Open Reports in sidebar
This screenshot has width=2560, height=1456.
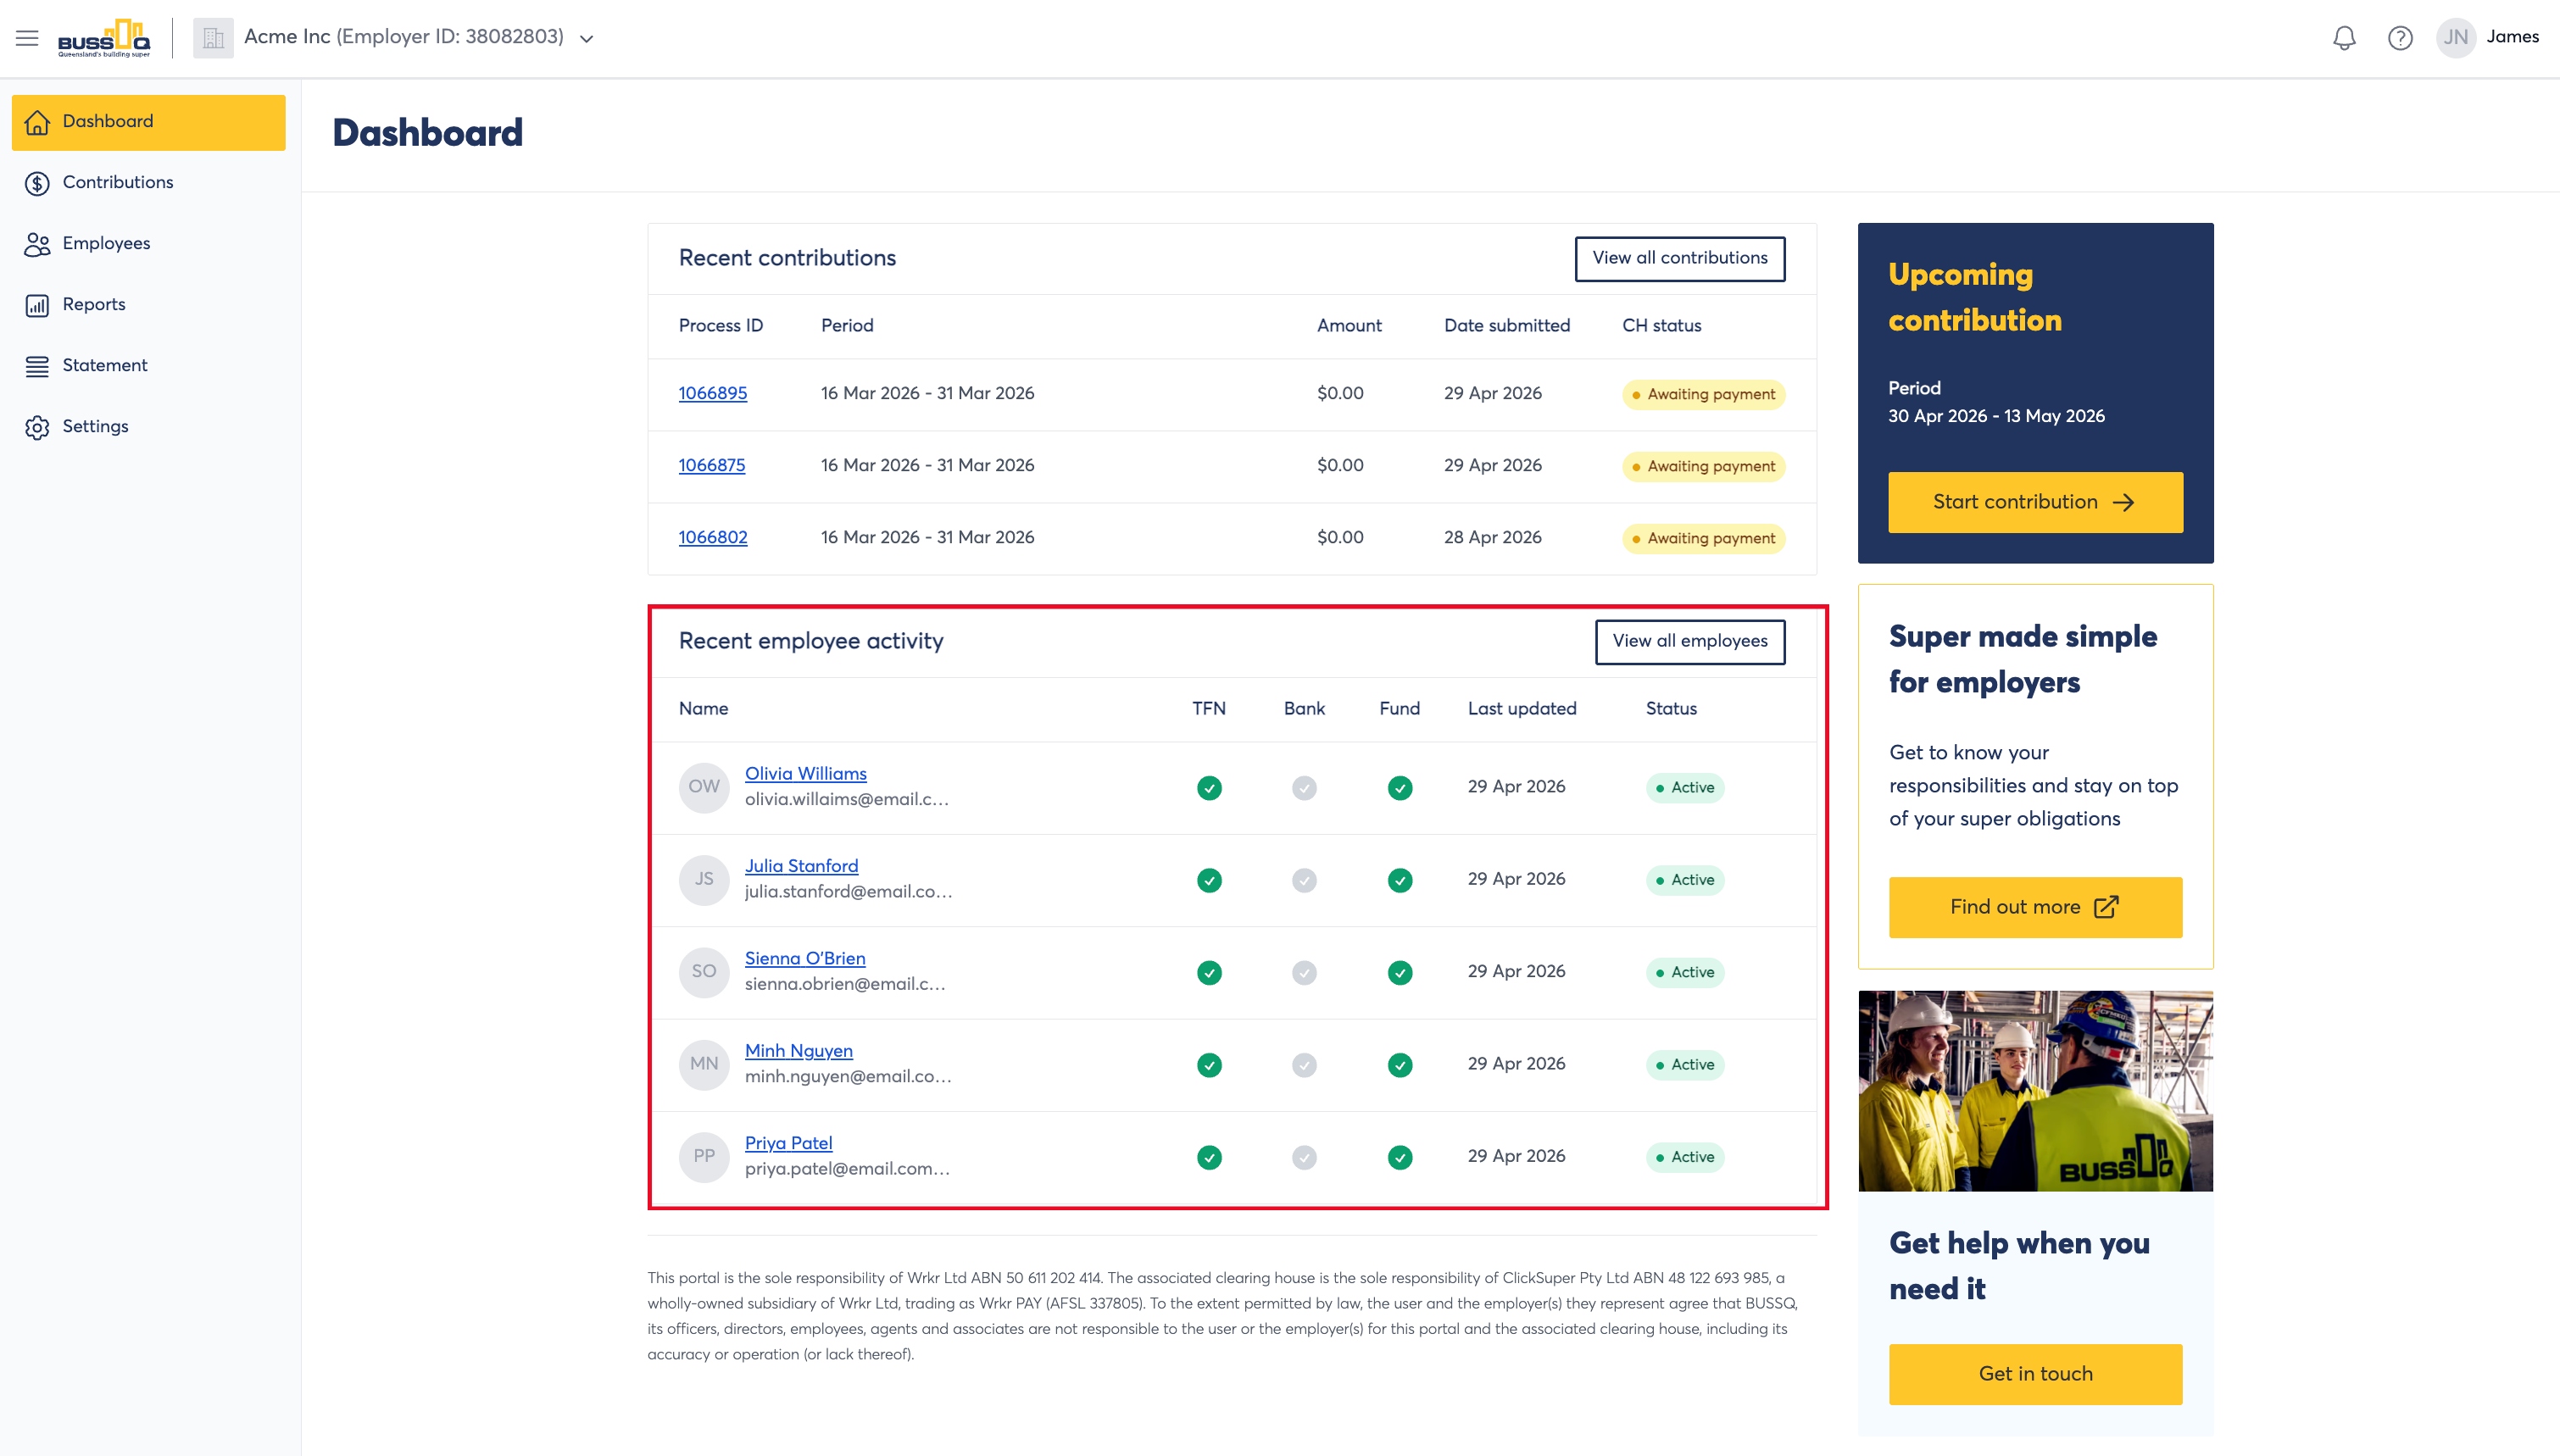(149, 305)
